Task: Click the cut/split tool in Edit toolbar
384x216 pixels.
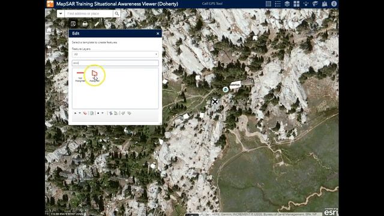Action: coord(110,113)
